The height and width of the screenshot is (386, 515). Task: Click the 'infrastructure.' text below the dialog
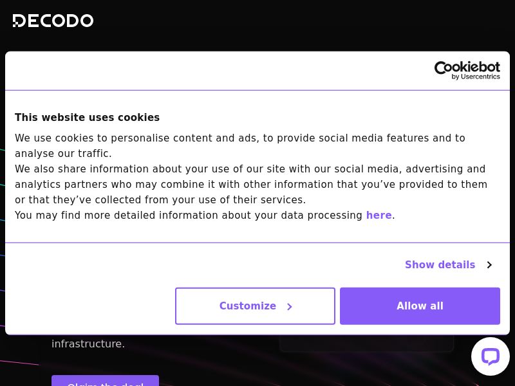[88, 344]
